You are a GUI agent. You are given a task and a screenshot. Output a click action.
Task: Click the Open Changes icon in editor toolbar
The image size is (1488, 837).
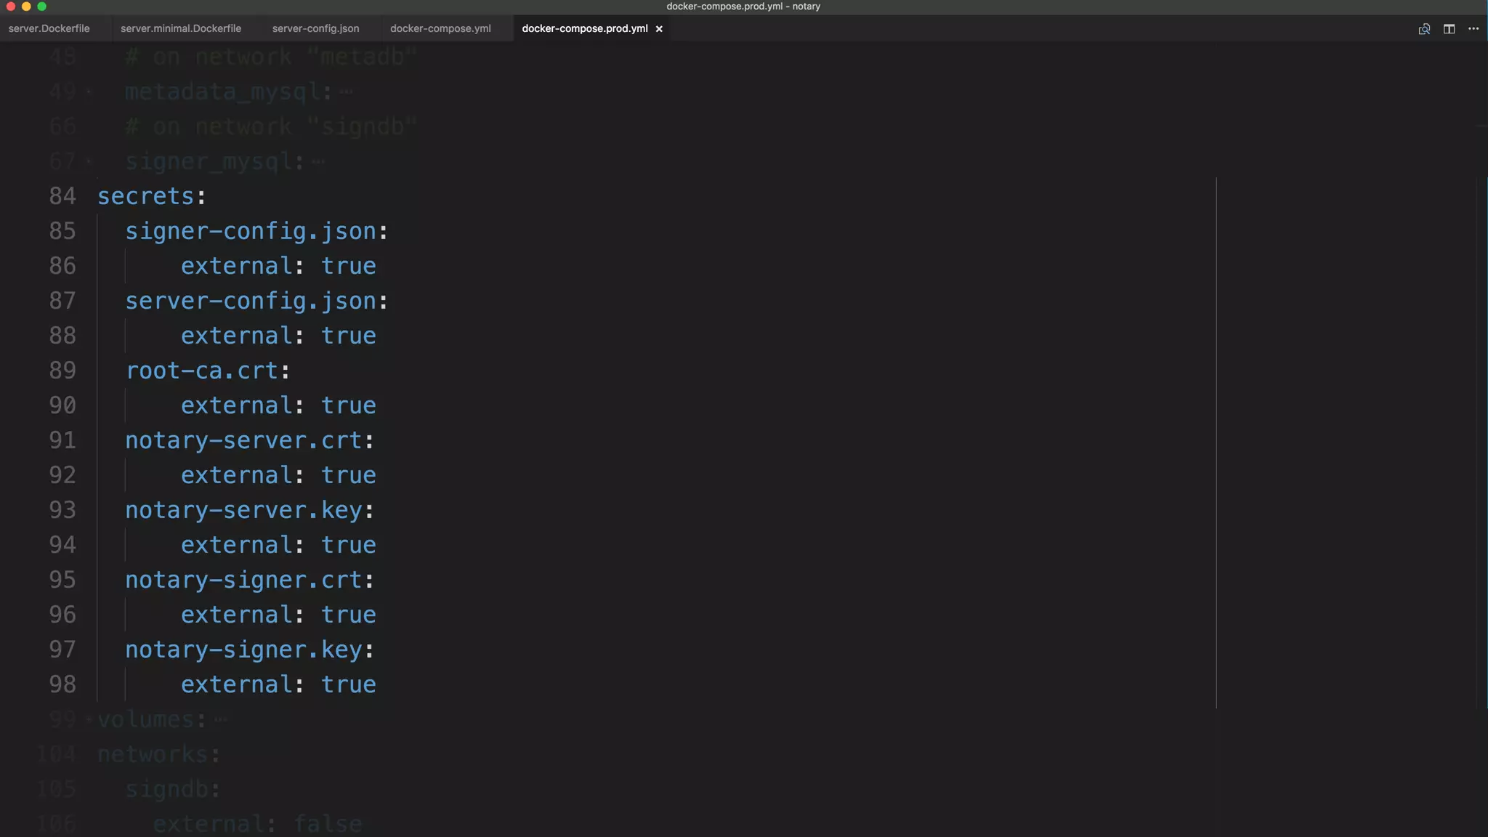pos(1424,29)
